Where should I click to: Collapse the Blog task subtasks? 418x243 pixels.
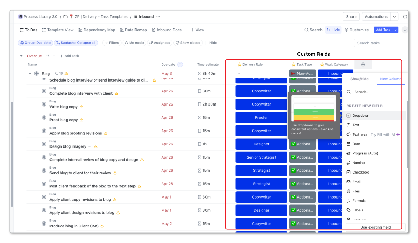[30, 73]
